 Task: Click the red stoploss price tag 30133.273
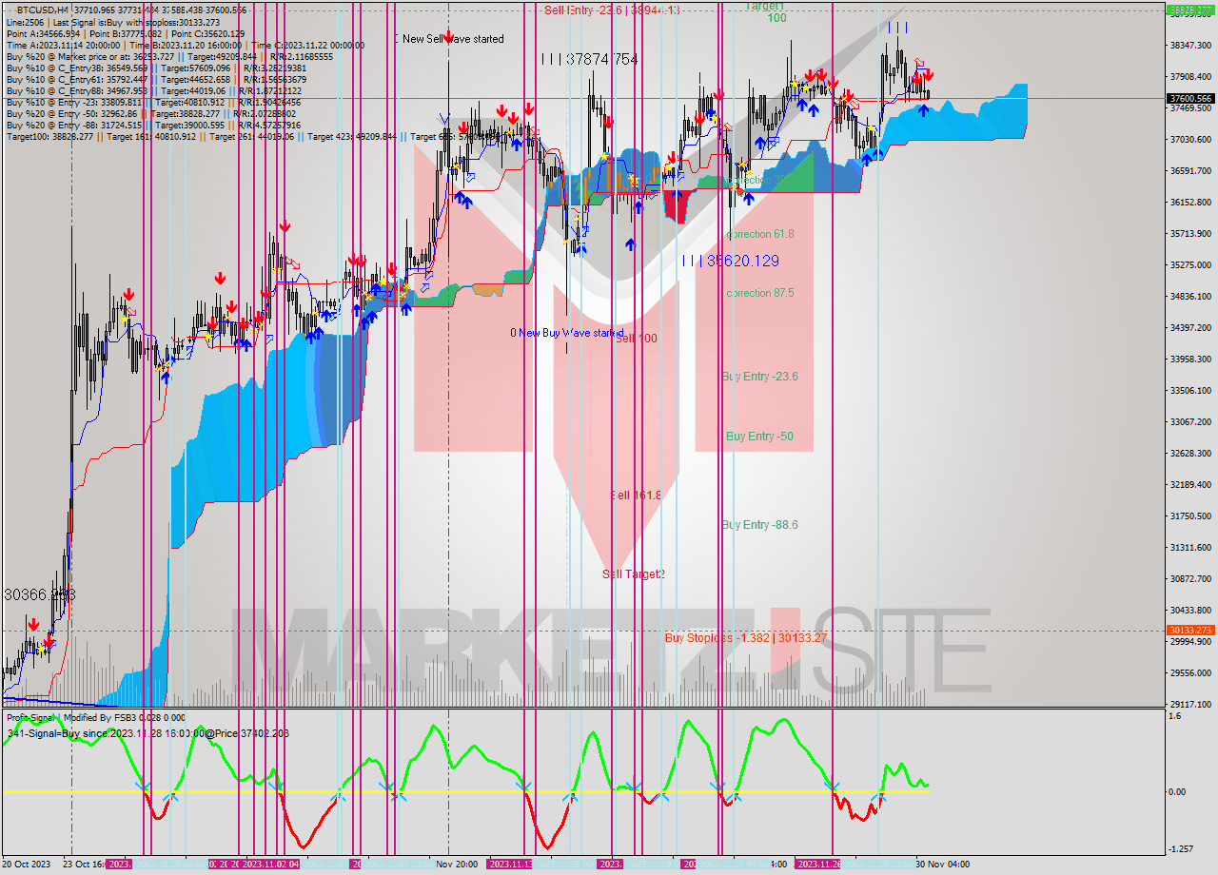[1190, 631]
